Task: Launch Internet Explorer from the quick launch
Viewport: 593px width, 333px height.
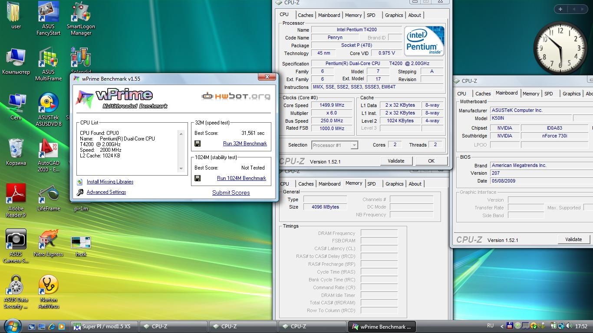Action: pos(52,326)
